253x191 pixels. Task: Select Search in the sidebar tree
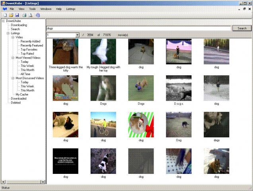click(16, 29)
